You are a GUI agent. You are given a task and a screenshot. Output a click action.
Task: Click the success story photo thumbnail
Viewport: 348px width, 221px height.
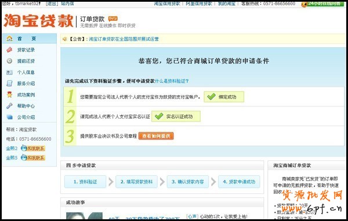pyautogui.click(x=84, y=216)
